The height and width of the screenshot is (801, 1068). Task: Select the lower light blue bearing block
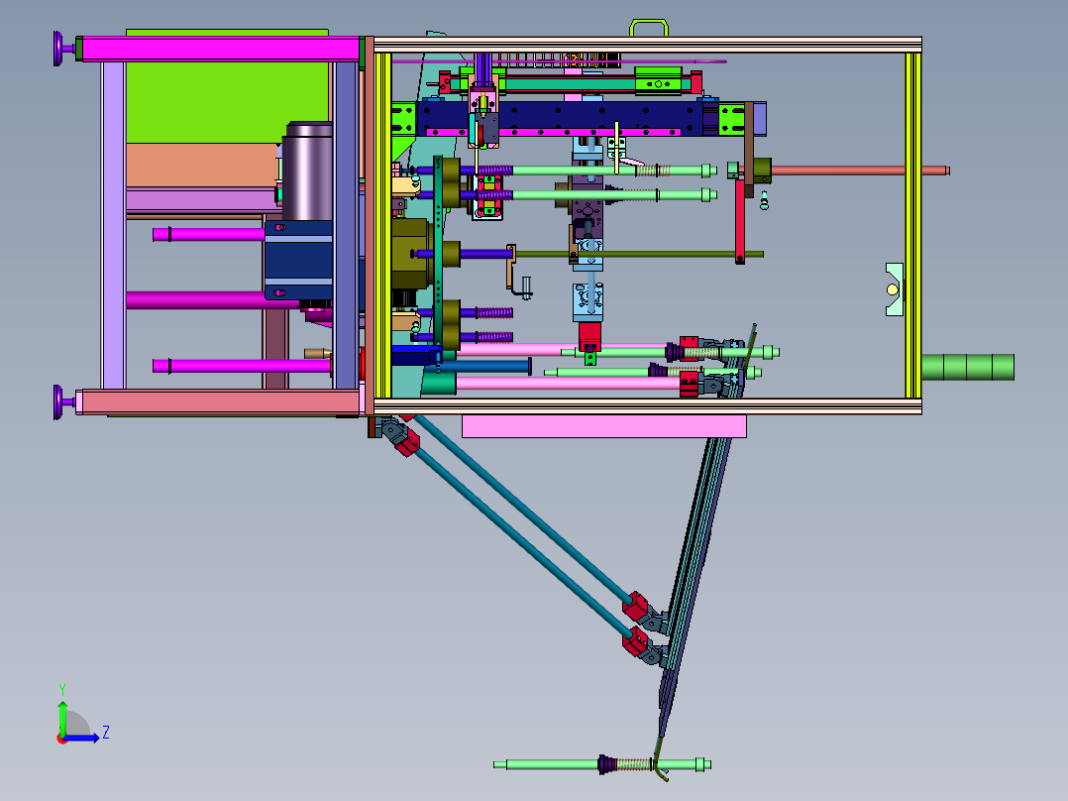pos(587,301)
